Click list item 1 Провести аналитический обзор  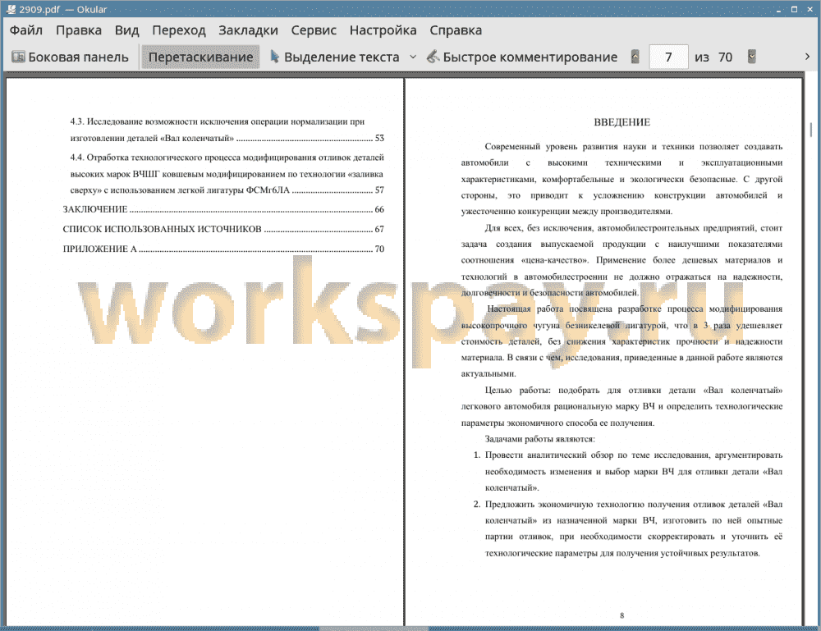coord(628,472)
